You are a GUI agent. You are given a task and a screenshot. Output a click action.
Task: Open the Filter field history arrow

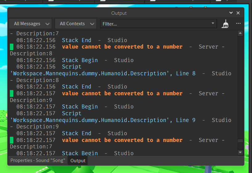point(213,24)
